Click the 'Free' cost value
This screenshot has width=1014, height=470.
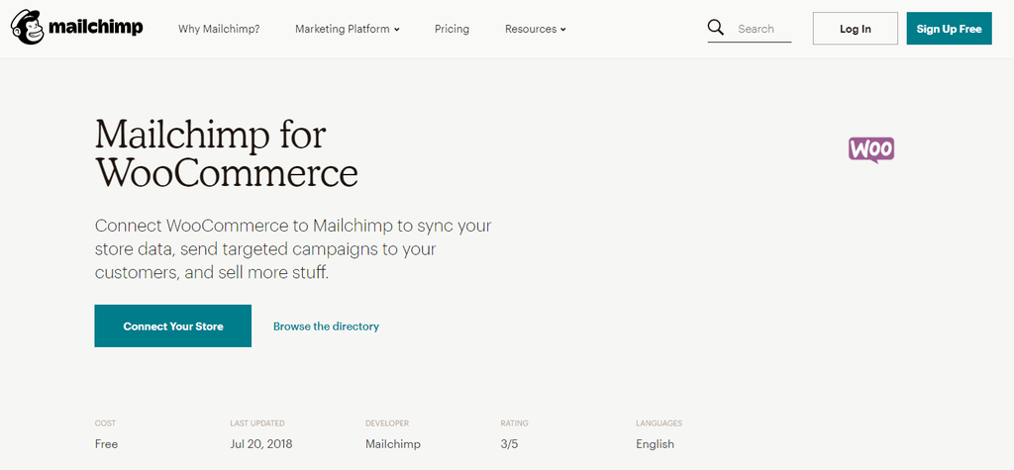click(x=106, y=444)
